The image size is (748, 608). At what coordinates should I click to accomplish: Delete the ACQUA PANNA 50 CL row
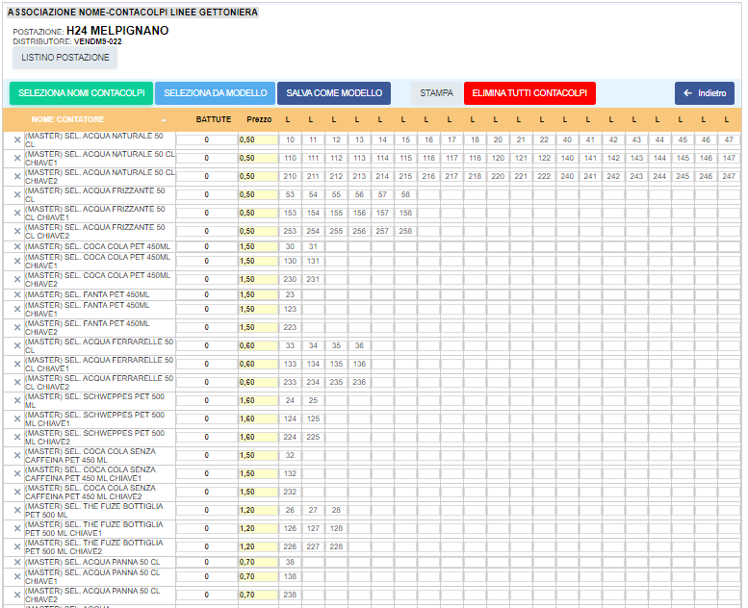click(x=17, y=562)
